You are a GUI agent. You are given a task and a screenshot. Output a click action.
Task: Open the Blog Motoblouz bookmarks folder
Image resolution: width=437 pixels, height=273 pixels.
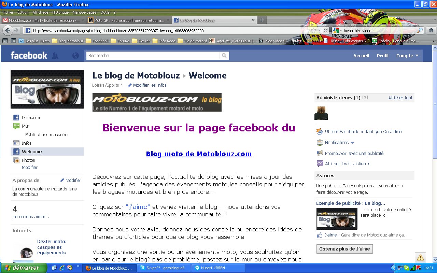[68, 41]
